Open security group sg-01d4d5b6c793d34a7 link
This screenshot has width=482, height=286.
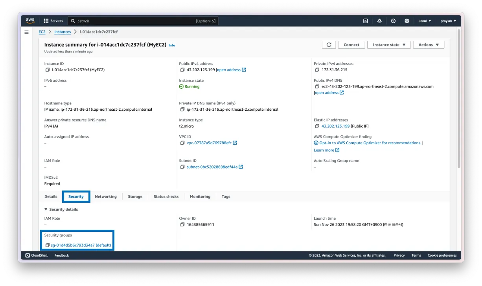81,245
